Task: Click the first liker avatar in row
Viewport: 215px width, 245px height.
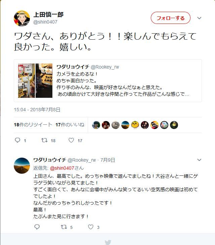Action: (96, 125)
